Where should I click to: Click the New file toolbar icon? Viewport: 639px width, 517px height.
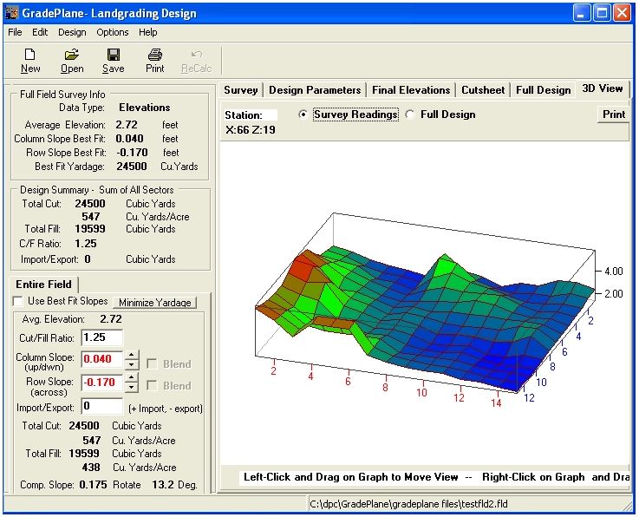(x=30, y=55)
